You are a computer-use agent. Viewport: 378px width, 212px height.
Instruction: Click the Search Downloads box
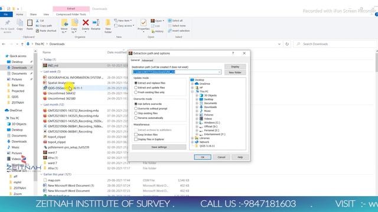pyautogui.click(x=335, y=44)
